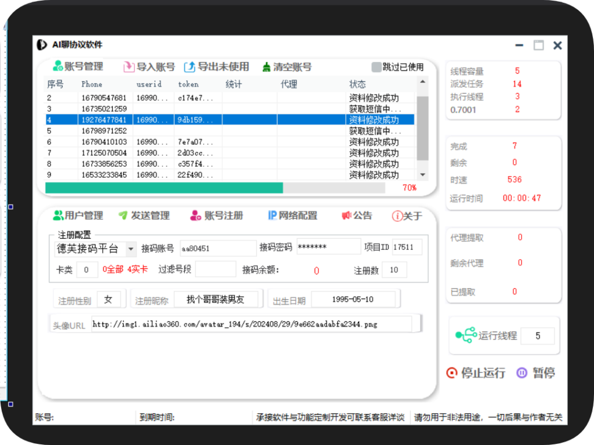Click the 导入账号 import icon
594x445 pixels.
[x=129, y=66]
